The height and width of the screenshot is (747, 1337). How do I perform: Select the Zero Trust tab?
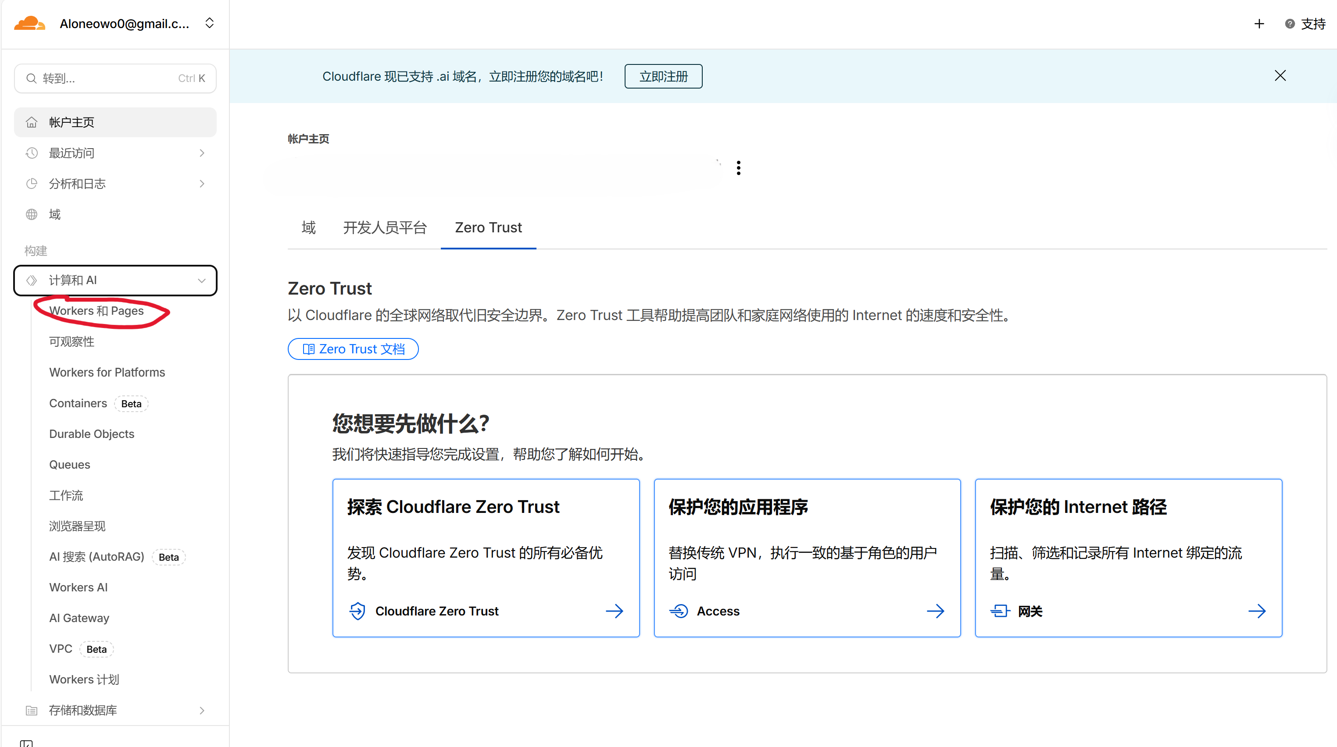(x=488, y=228)
